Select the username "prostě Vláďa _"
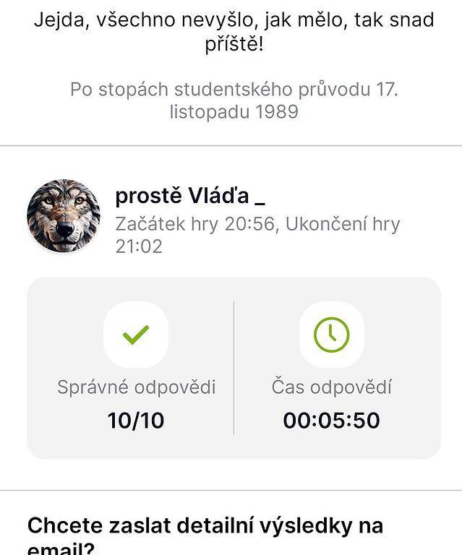 coord(190,195)
